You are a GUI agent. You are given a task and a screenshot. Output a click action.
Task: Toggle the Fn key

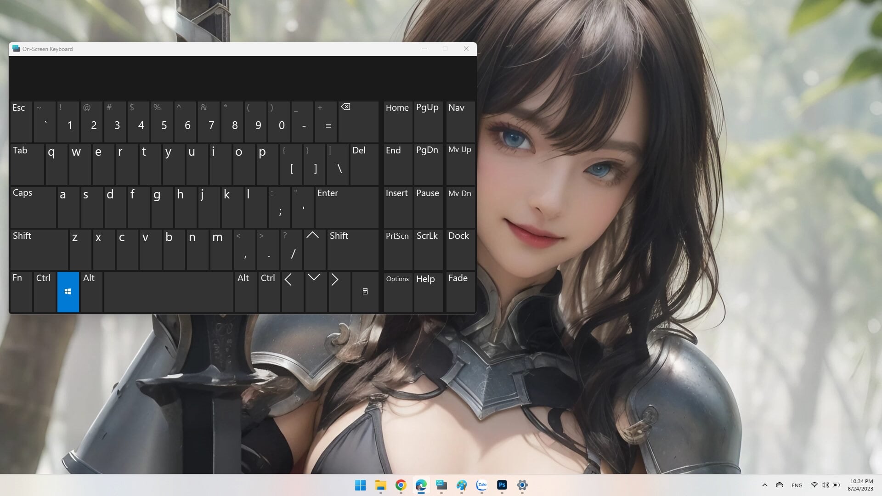coord(21,292)
